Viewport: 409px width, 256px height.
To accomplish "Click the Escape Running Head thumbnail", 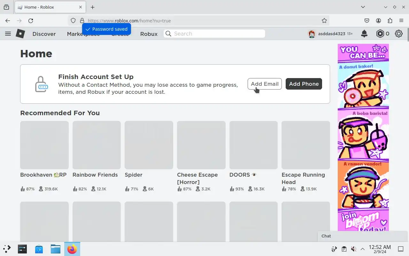I will 306,145.
